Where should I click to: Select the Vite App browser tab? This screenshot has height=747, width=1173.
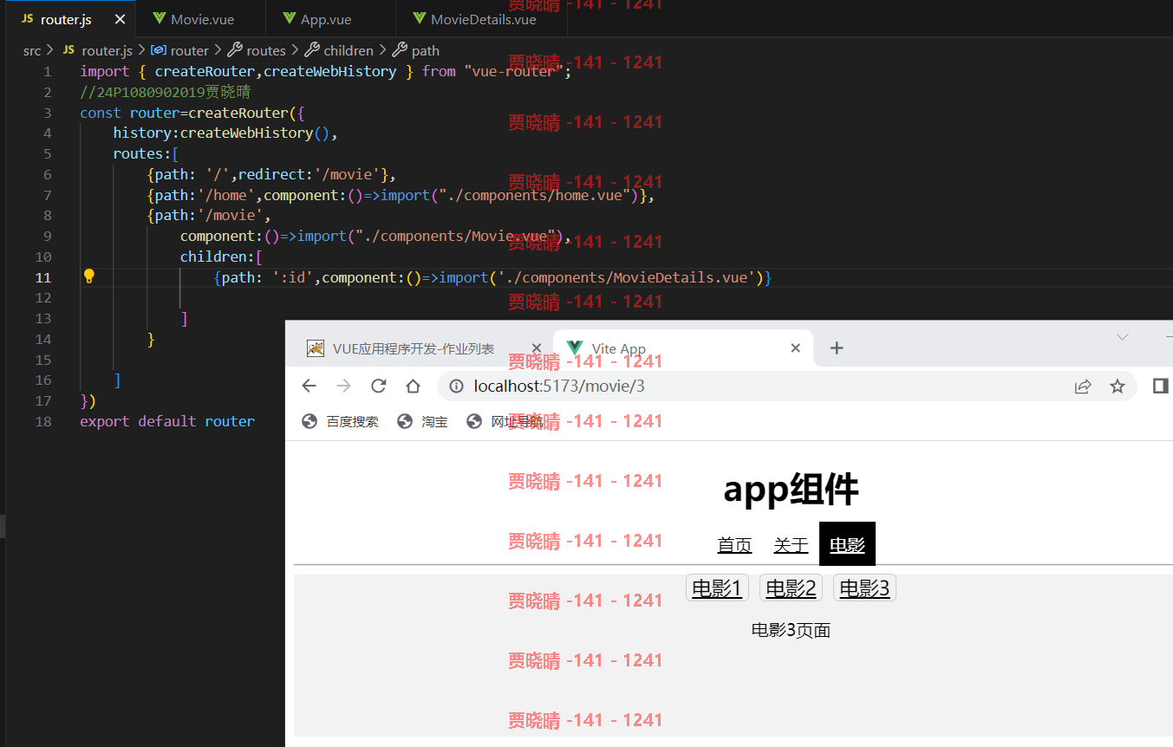[682, 348]
